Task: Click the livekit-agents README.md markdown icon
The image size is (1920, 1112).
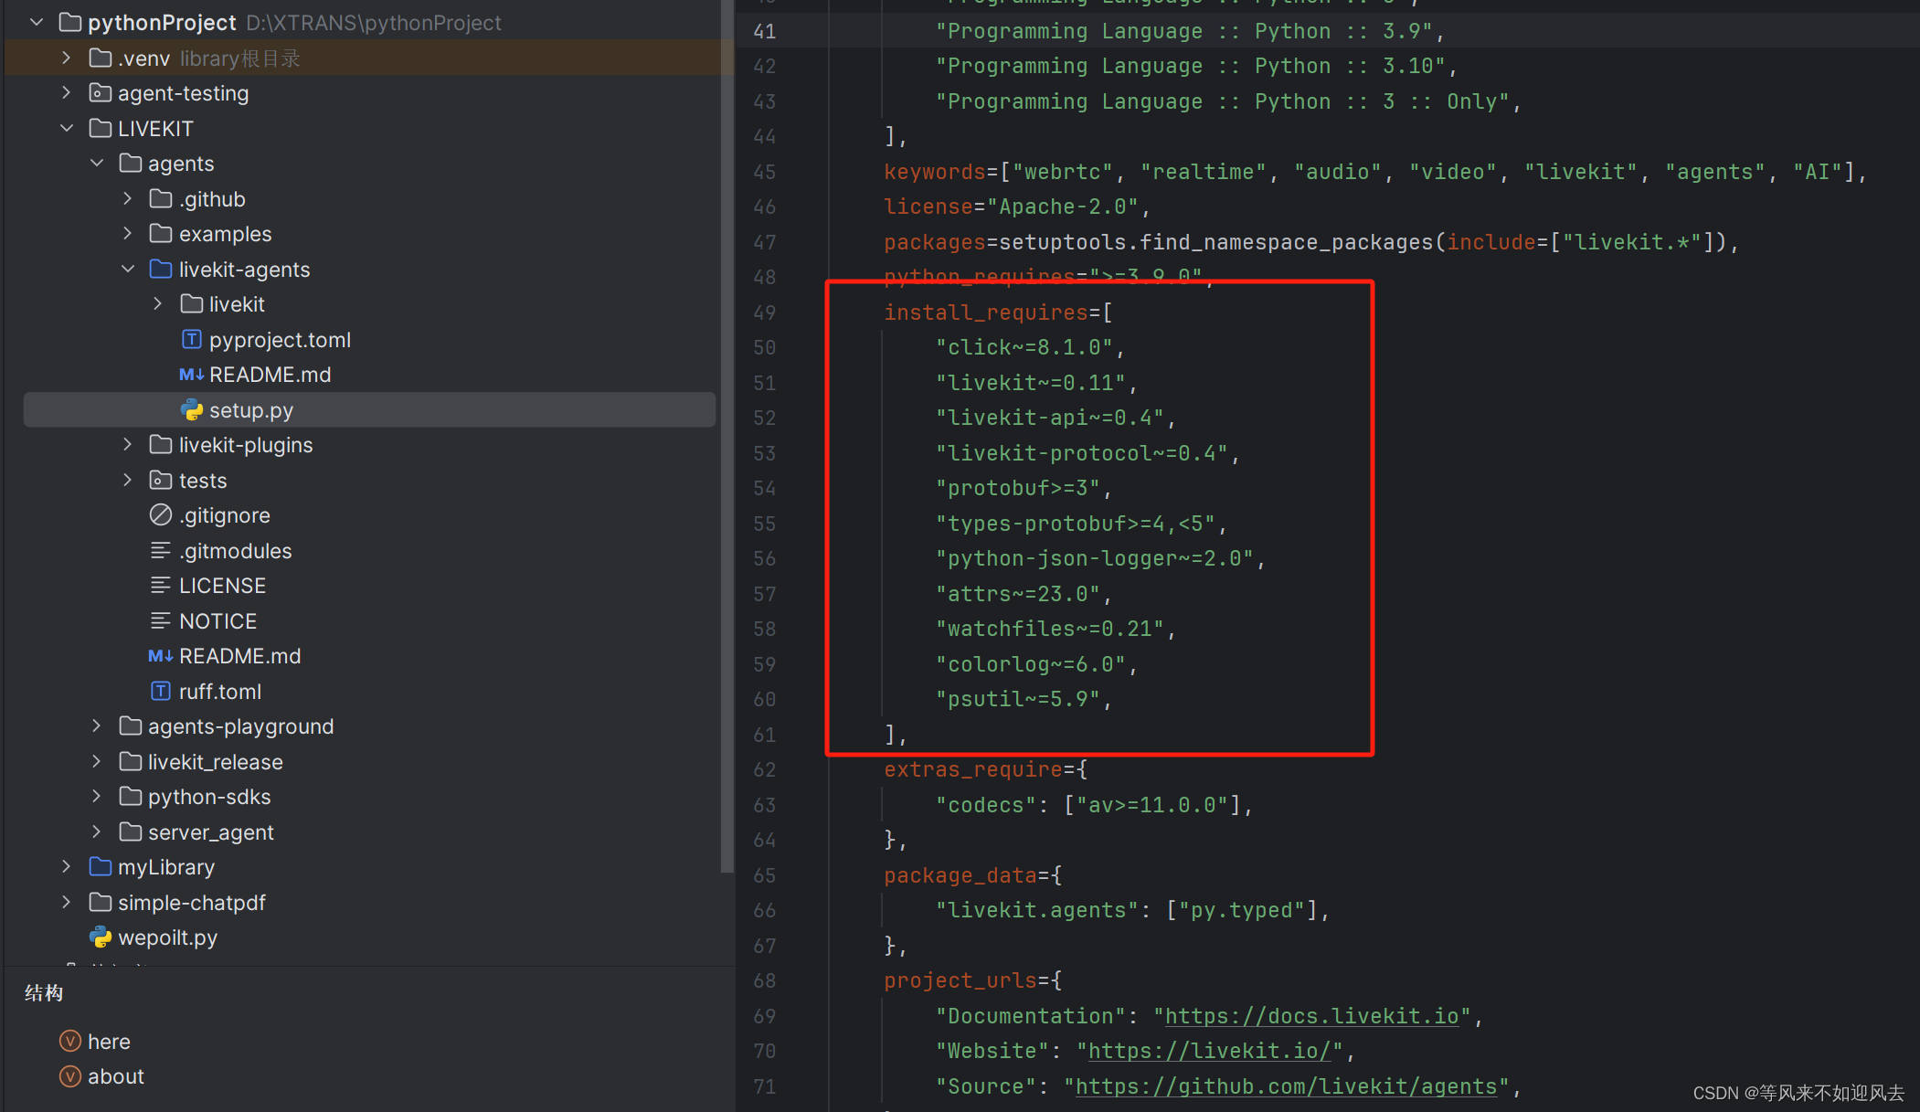Action: coord(191,375)
